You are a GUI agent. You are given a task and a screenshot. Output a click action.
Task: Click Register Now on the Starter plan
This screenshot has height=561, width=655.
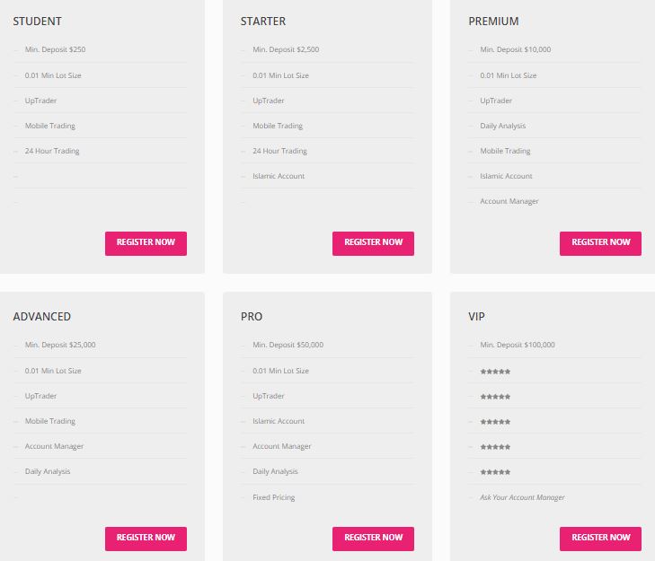[373, 243]
